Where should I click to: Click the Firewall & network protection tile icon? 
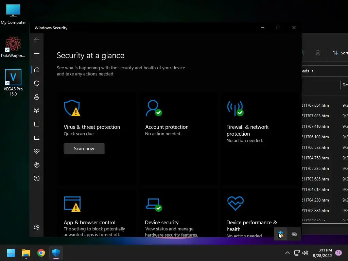coord(235,108)
